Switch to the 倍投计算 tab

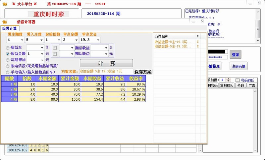click(x=10, y=28)
